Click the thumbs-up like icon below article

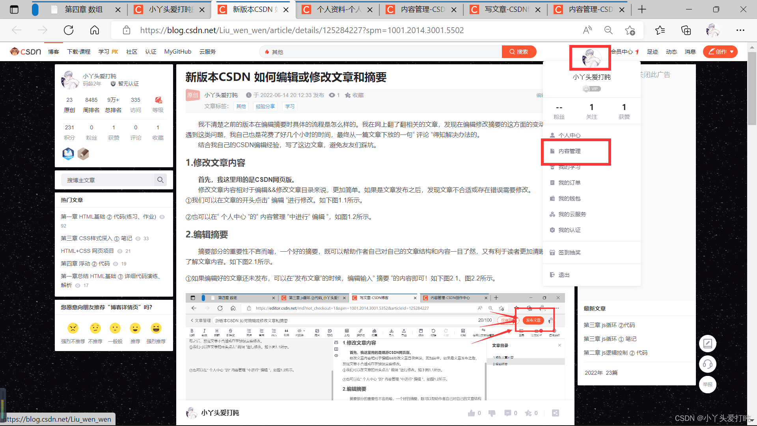(471, 413)
